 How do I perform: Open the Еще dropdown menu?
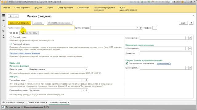tap(183, 23)
